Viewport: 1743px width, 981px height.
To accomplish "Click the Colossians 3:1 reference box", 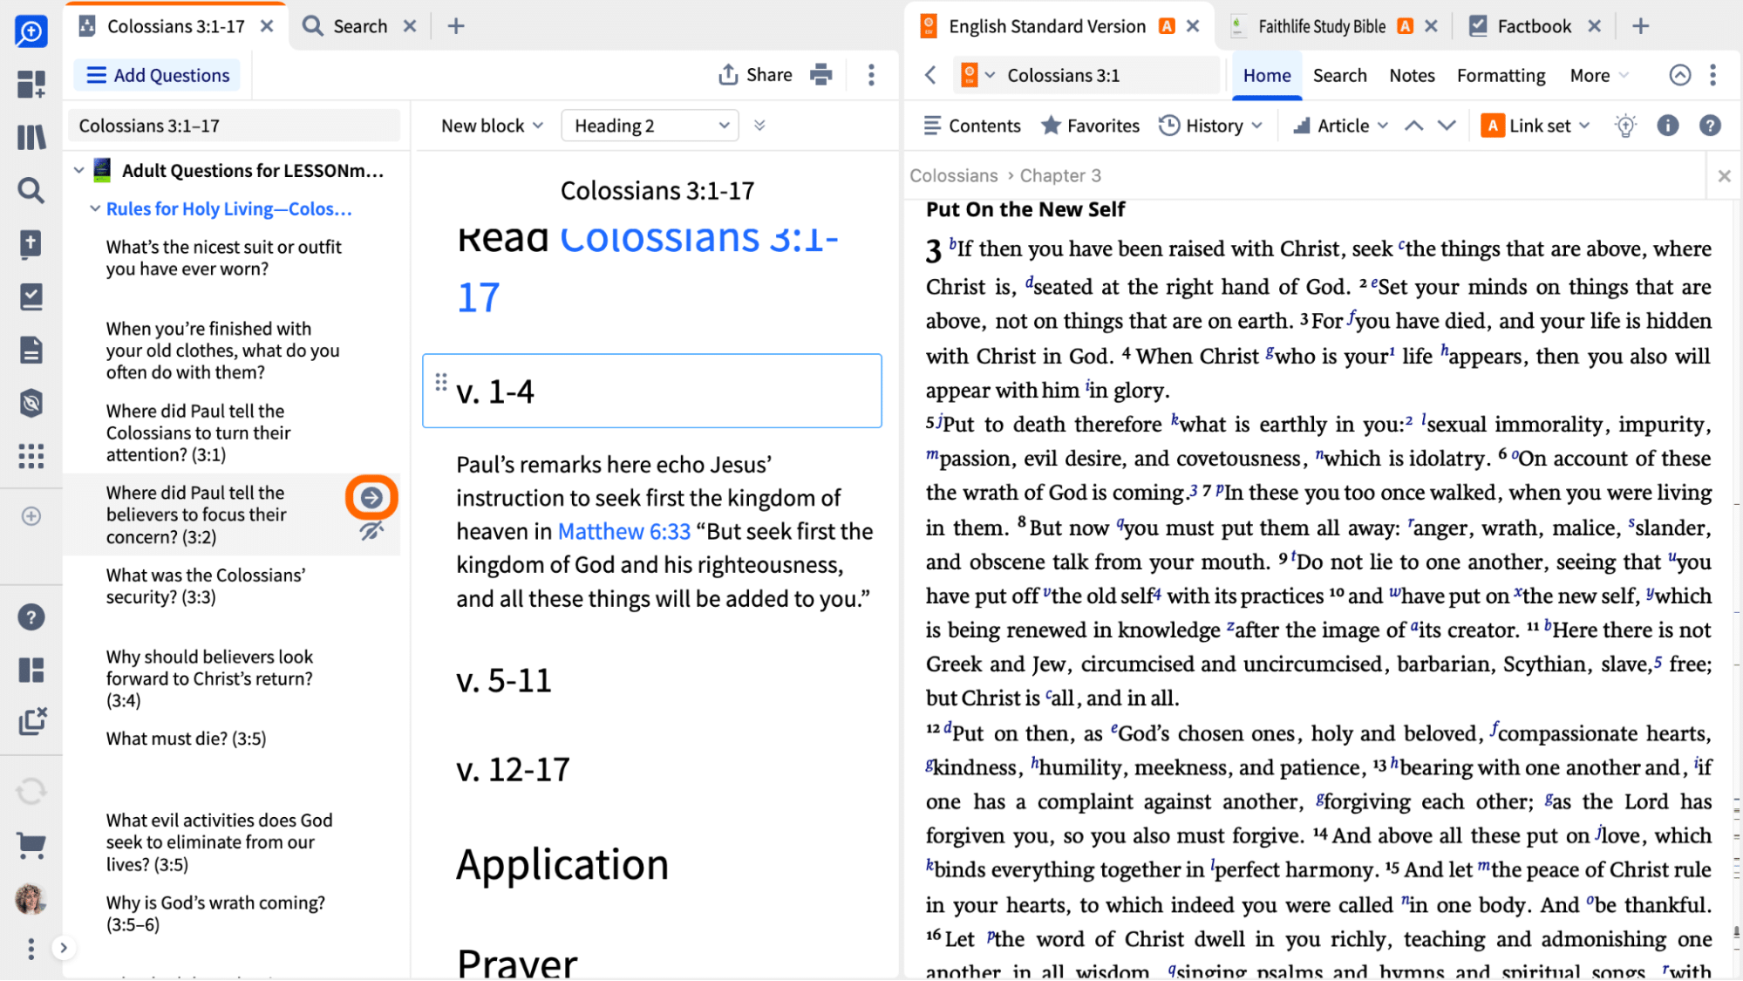I will 1107,75.
